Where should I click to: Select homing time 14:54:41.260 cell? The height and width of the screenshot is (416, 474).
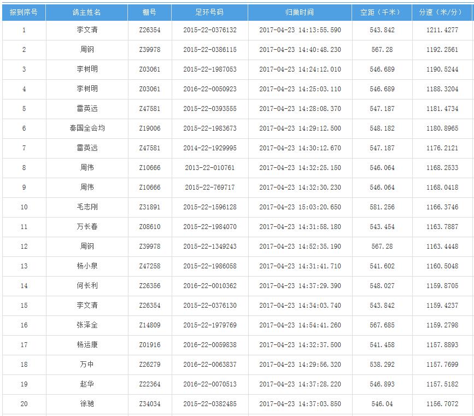click(300, 325)
